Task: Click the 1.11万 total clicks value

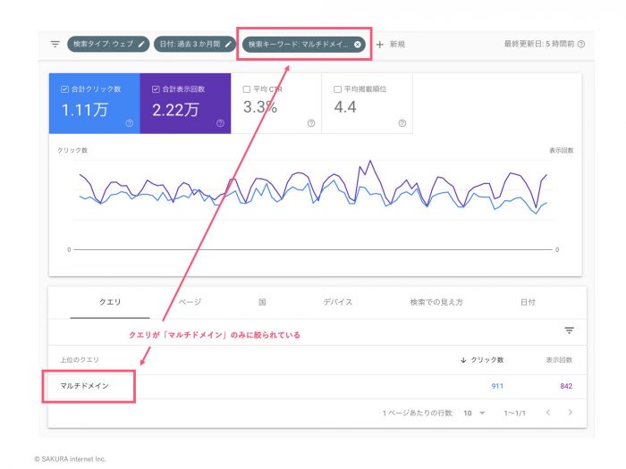Action: click(x=85, y=110)
